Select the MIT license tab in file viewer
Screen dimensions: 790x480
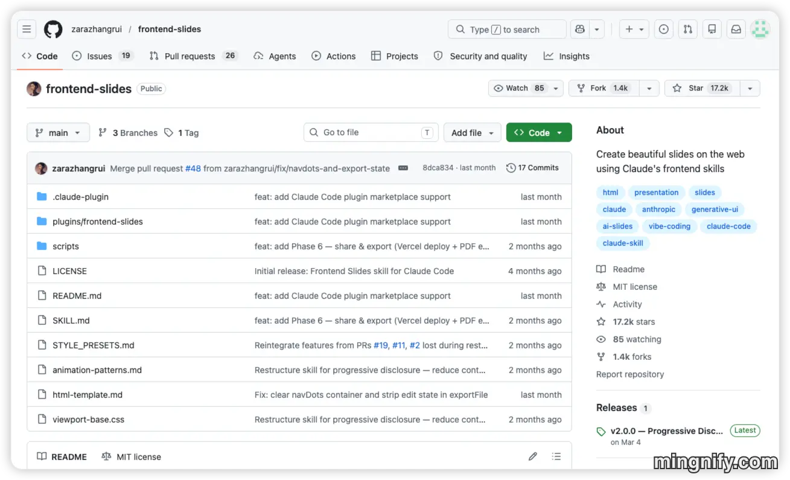tap(132, 457)
